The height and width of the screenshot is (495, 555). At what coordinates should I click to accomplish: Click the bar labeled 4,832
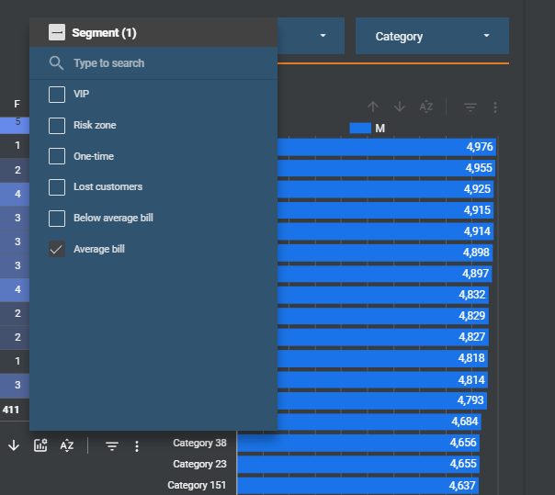(383, 295)
